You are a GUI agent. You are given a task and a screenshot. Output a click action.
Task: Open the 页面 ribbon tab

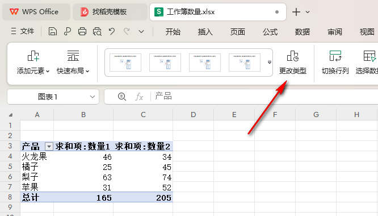click(x=237, y=32)
